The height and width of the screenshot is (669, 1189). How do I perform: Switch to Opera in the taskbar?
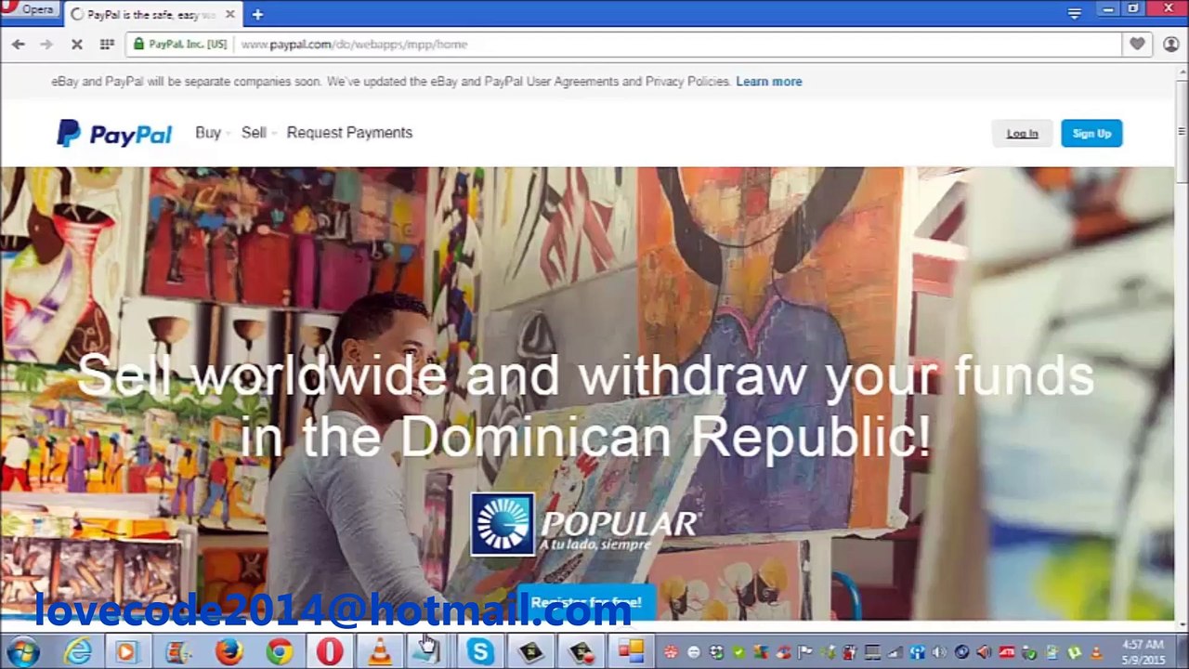click(329, 652)
